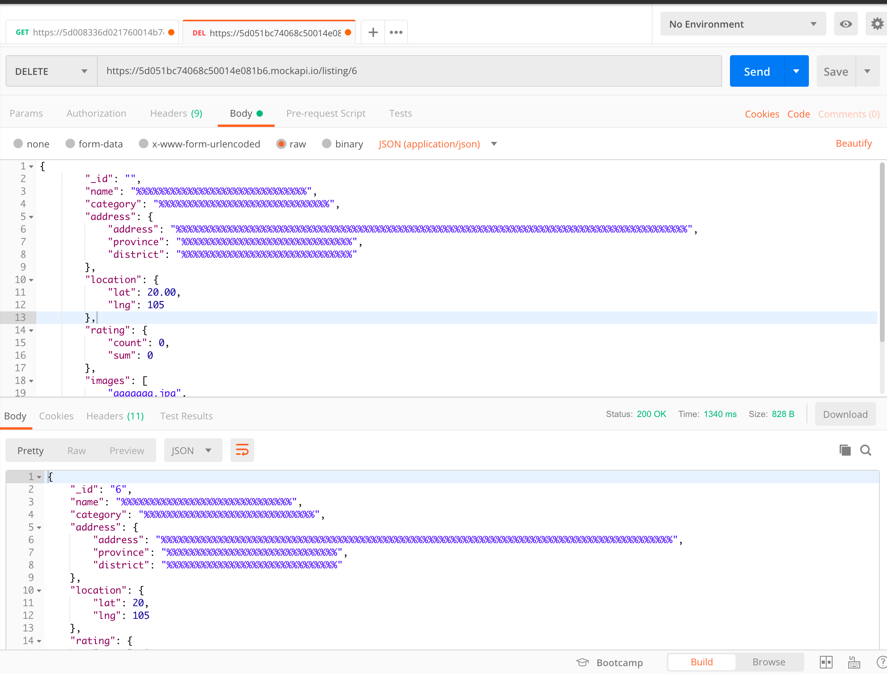887x674 pixels.
Task: Click the blue Send button
Action: click(x=757, y=71)
